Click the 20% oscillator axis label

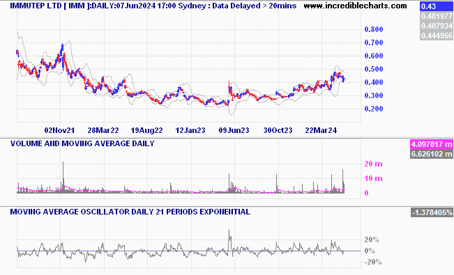(372, 239)
